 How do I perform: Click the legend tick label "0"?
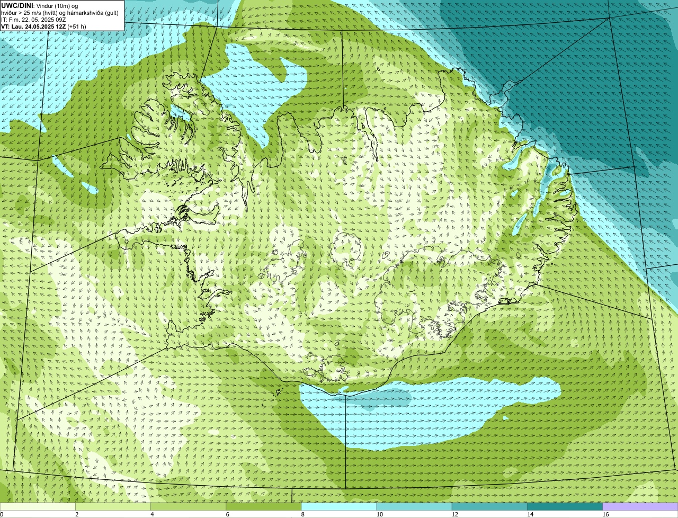[2, 514]
